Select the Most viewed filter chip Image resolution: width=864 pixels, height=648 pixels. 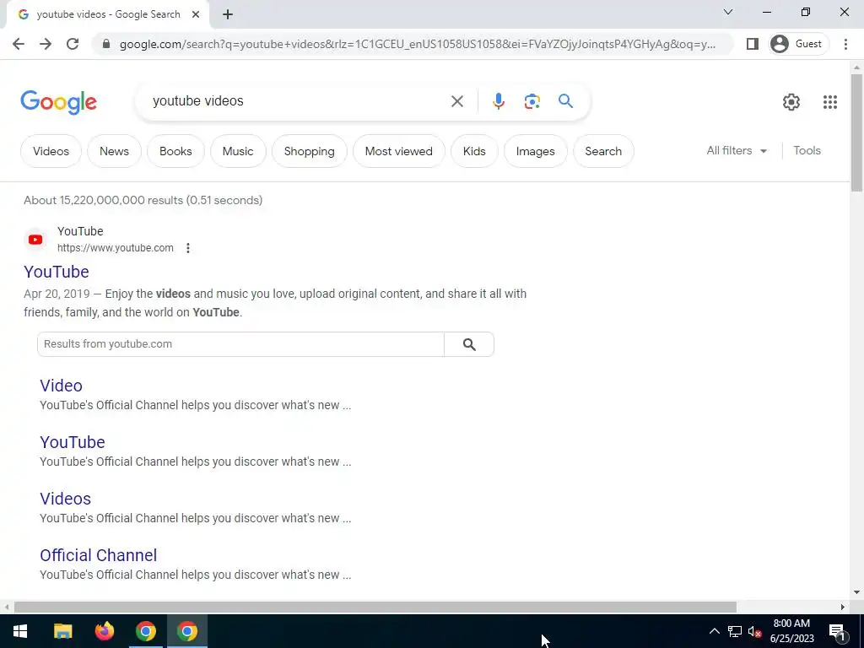[399, 151]
